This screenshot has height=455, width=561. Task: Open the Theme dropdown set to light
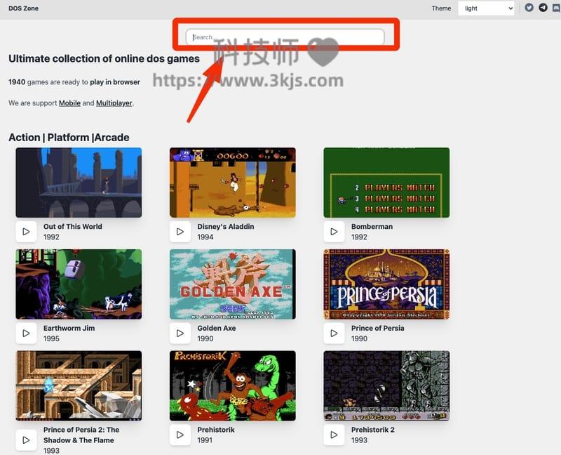486,8
